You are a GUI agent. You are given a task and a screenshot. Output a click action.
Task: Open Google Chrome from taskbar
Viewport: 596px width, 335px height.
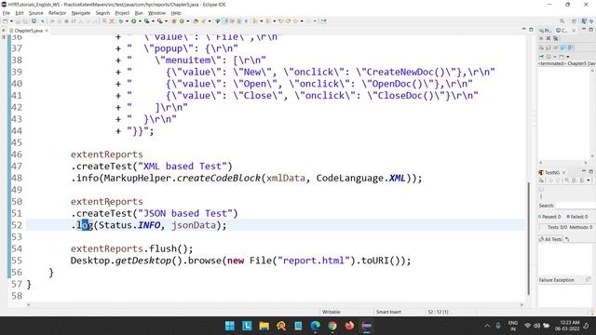(332, 326)
